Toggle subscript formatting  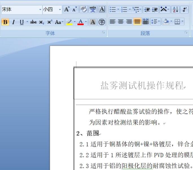(x=42, y=22)
